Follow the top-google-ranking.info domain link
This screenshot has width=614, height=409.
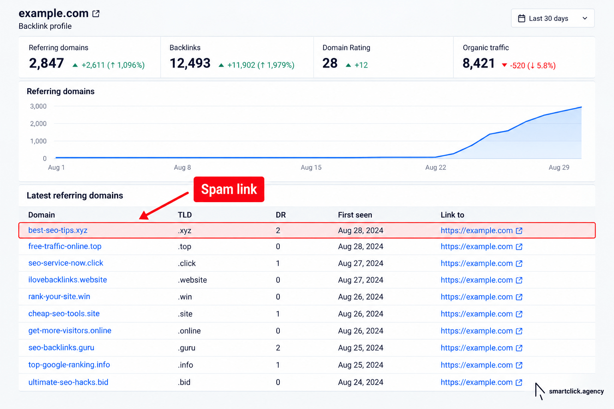pos(69,365)
